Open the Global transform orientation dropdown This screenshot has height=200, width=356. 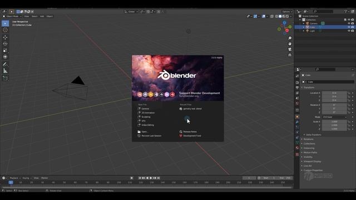click(x=131, y=12)
